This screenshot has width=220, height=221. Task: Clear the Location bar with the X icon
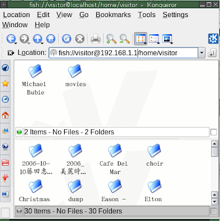(11, 53)
